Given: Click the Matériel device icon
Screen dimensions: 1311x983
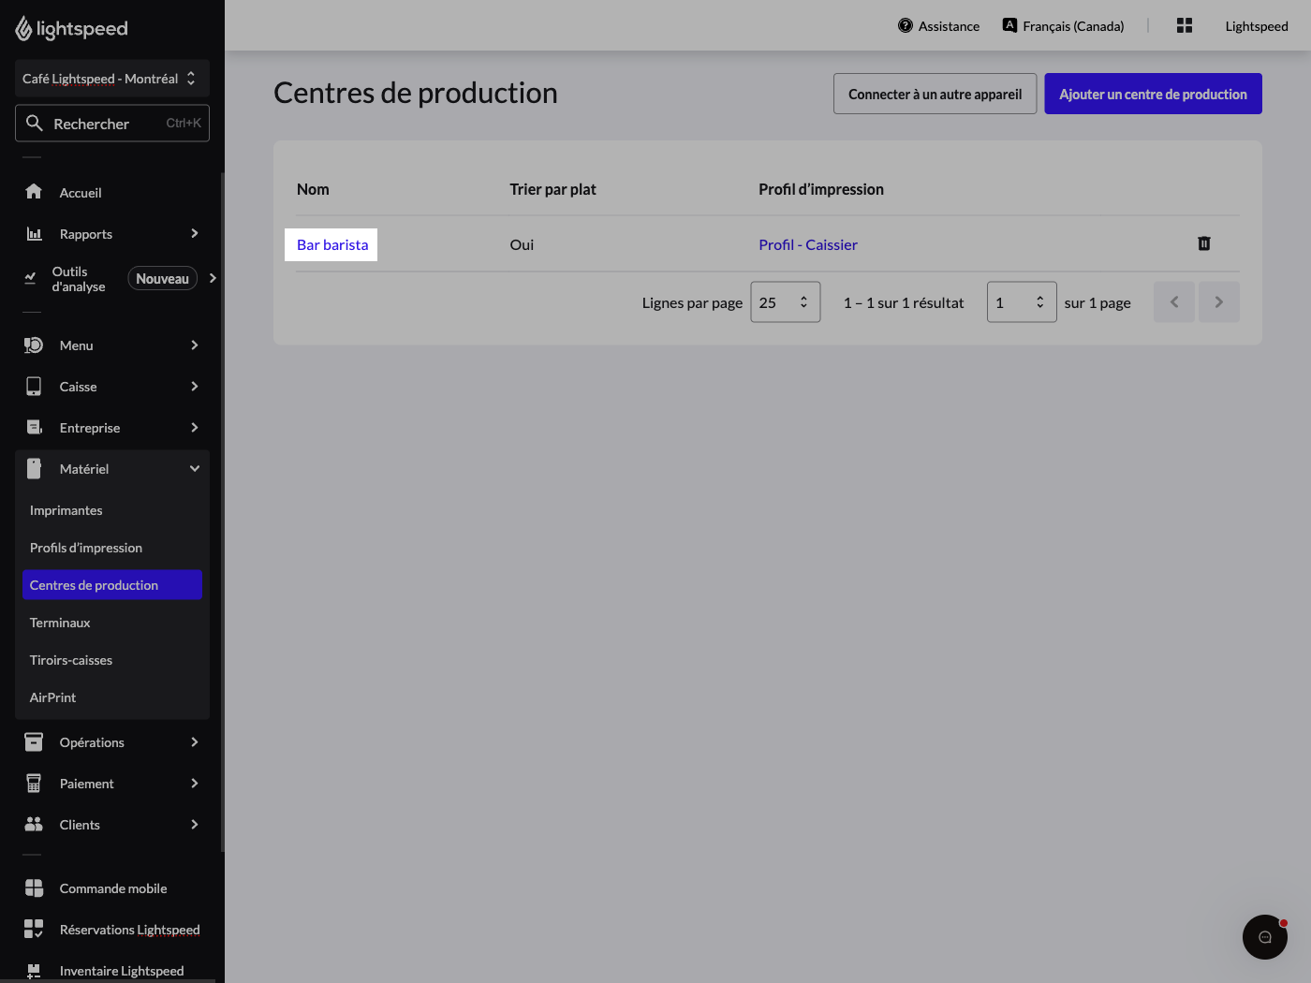Looking at the screenshot, I should pyautogui.click(x=34, y=468).
